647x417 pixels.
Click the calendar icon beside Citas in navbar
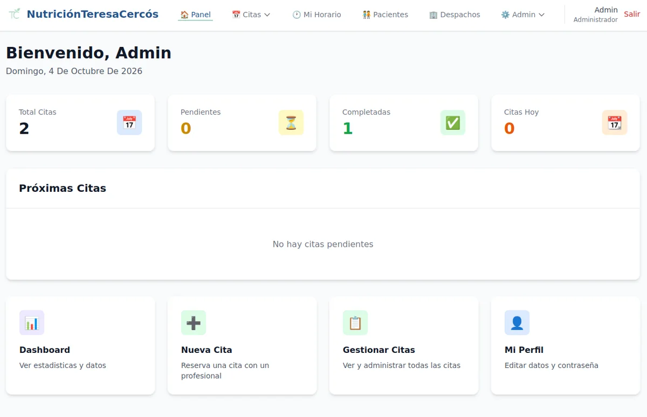(236, 15)
